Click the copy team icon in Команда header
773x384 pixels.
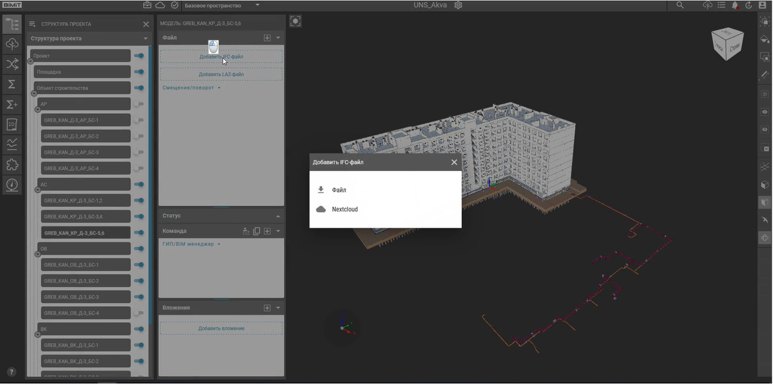[x=256, y=231]
